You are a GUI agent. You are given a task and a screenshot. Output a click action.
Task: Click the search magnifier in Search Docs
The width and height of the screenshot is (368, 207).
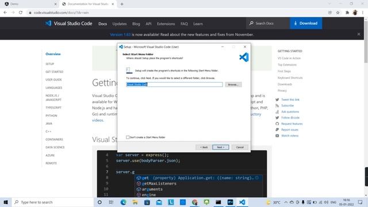(x=251, y=23)
